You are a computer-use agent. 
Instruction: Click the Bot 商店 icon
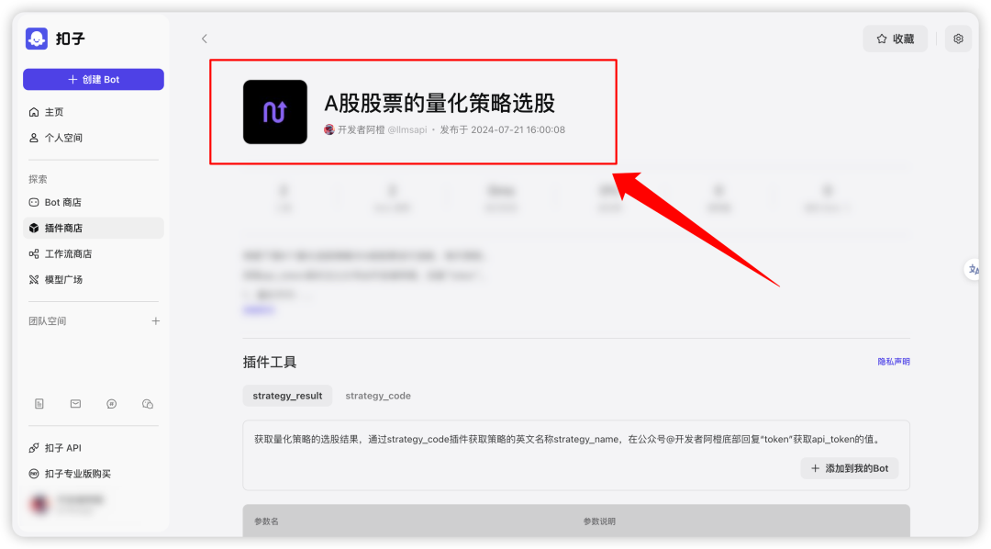click(x=34, y=202)
